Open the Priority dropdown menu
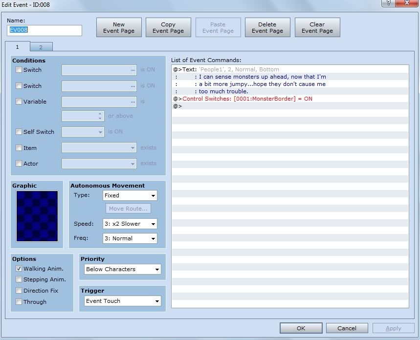Screen dimensions: 420x340 click(123, 269)
